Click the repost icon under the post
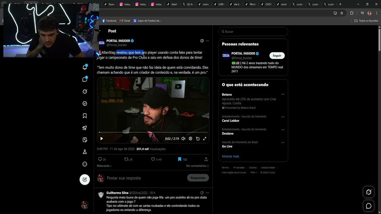This screenshot has width=381, height=214. click(126, 159)
